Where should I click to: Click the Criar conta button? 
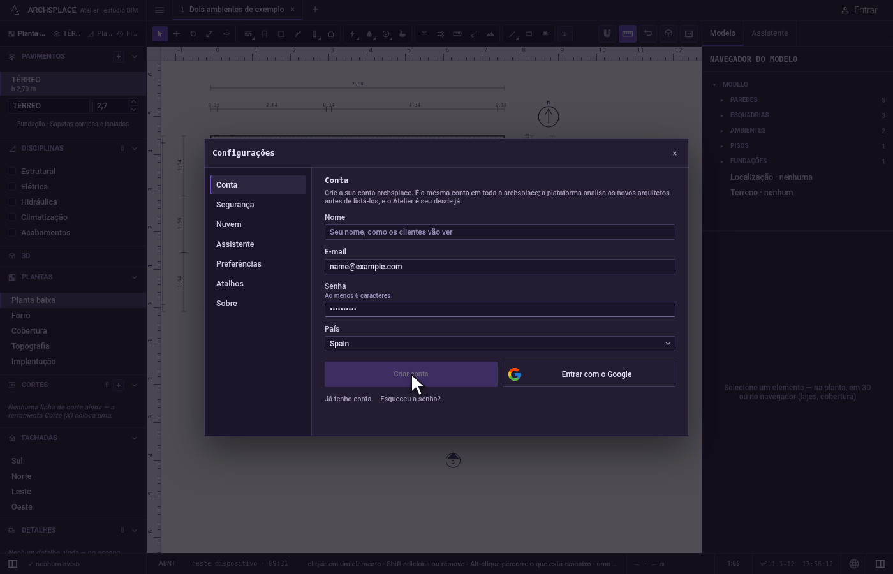411,374
